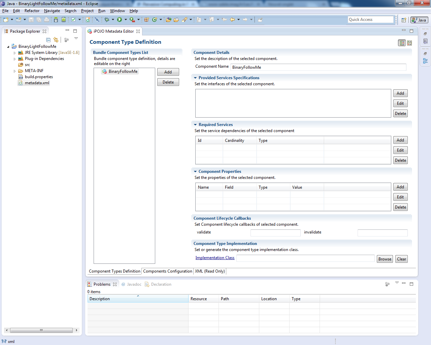Toggle Link with Editor in Package Explorer

(x=56, y=40)
